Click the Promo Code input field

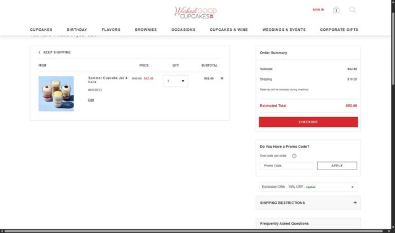pos(286,166)
